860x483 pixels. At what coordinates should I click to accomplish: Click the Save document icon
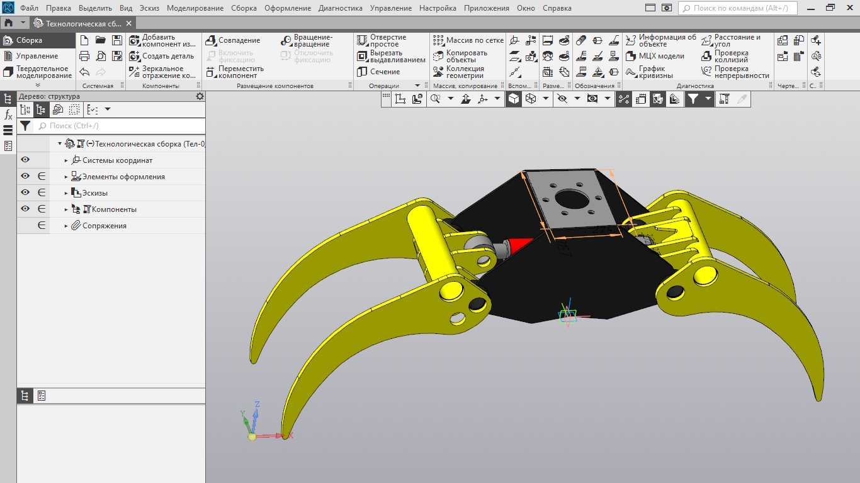point(116,40)
